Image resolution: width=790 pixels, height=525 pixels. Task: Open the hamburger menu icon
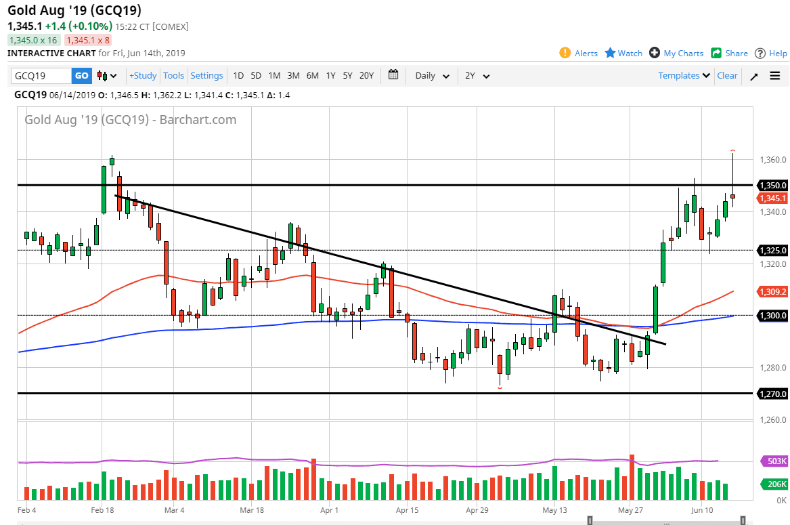[775, 76]
